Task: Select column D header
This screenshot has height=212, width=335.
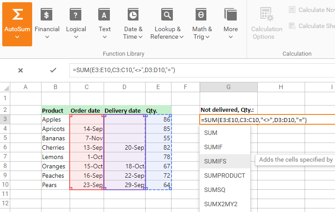Action: point(124,87)
